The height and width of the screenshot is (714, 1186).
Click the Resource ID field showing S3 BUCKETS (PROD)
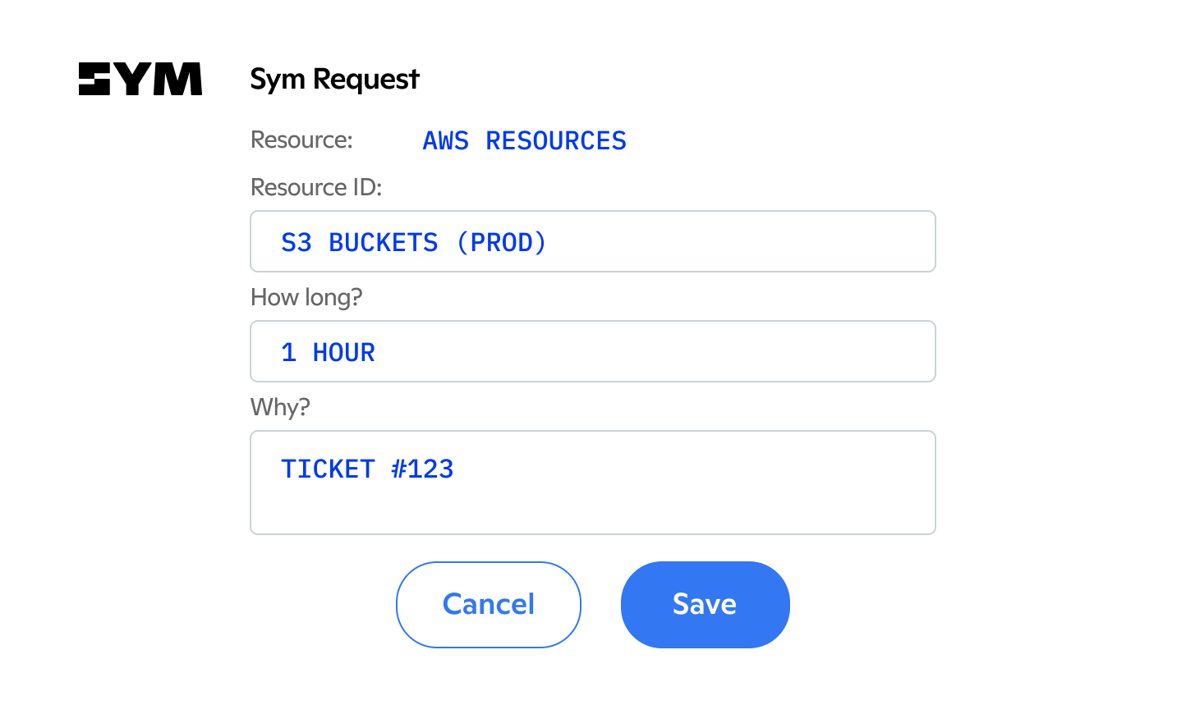[592, 240]
